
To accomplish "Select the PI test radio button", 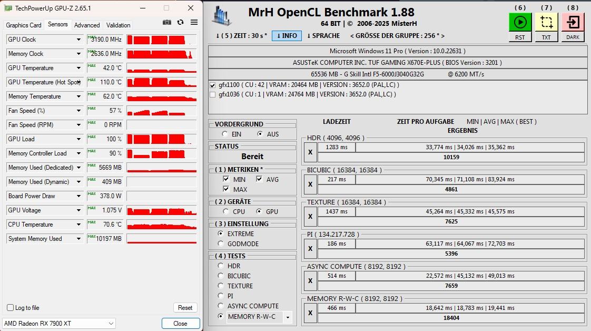I will (x=221, y=296).
